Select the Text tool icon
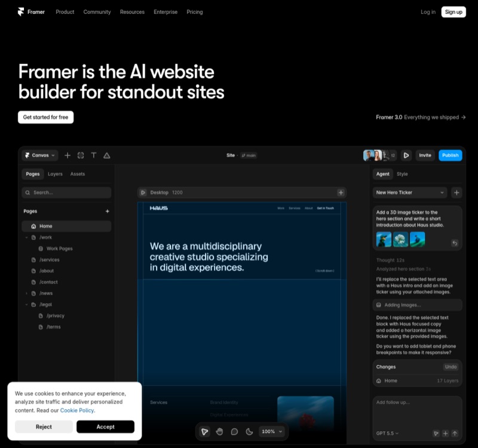Screen dimensions: 478x448 94,156
